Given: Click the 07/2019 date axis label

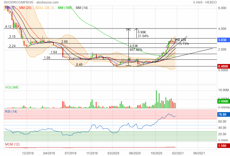Looking at the screenshot, I should tap(70, 153).
